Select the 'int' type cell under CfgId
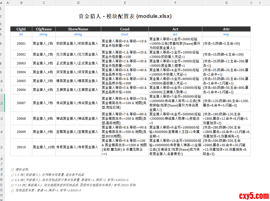 [x=21, y=34]
